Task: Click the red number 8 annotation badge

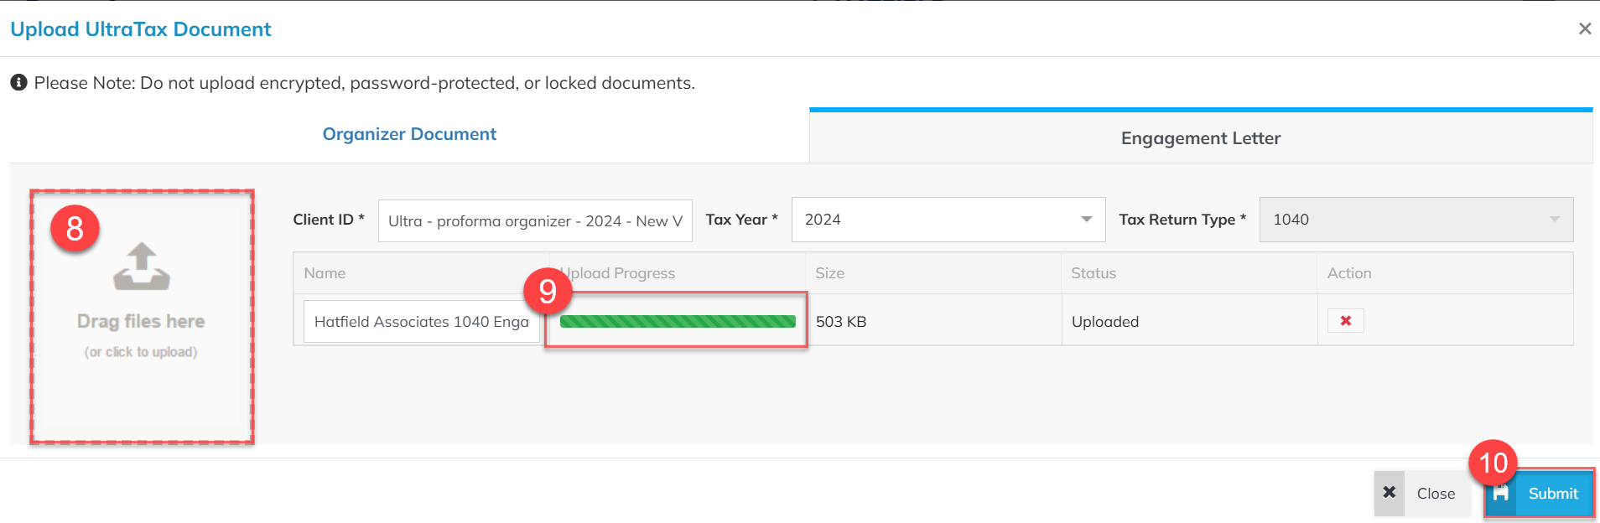Action: point(75,229)
